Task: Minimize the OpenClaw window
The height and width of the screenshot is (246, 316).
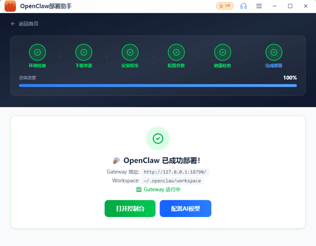Action: pos(274,6)
